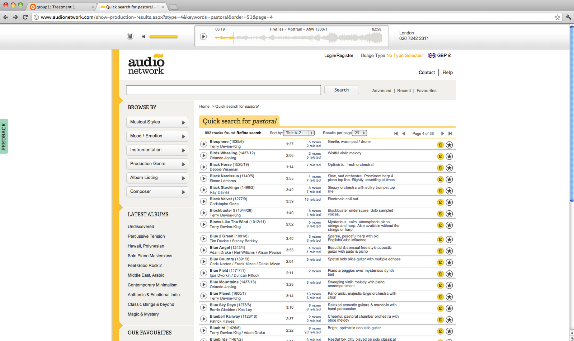Open the Feedback side tab
Screen dimensions: 574x341
tap(4, 136)
